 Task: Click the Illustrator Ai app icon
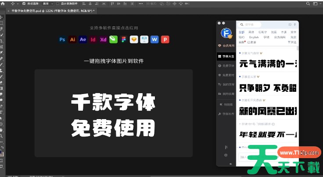73,40
